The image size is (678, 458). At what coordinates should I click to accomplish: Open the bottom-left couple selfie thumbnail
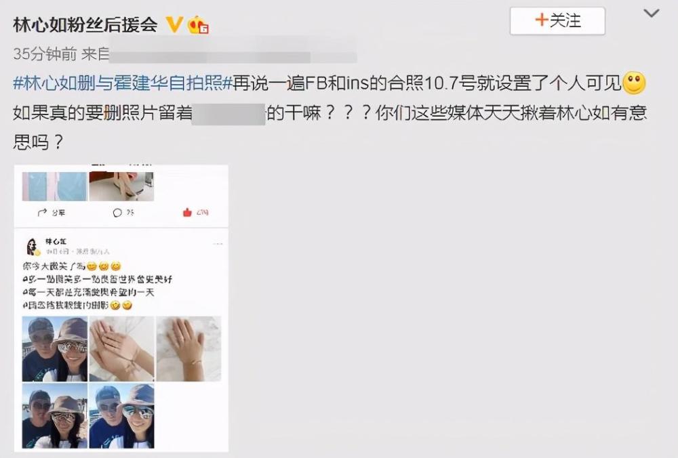(x=55, y=416)
